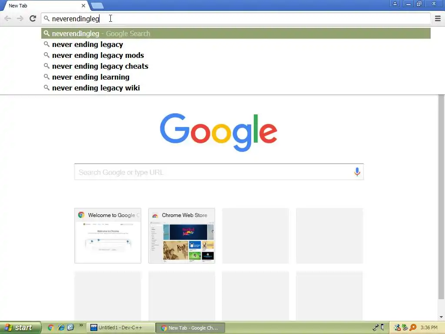Screen dimensions: 445x334
Task: Click the search icon in the address bar
Action: click(46, 19)
